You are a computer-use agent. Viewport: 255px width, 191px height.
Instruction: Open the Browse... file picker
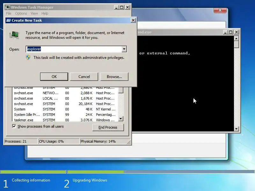(114, 77)
